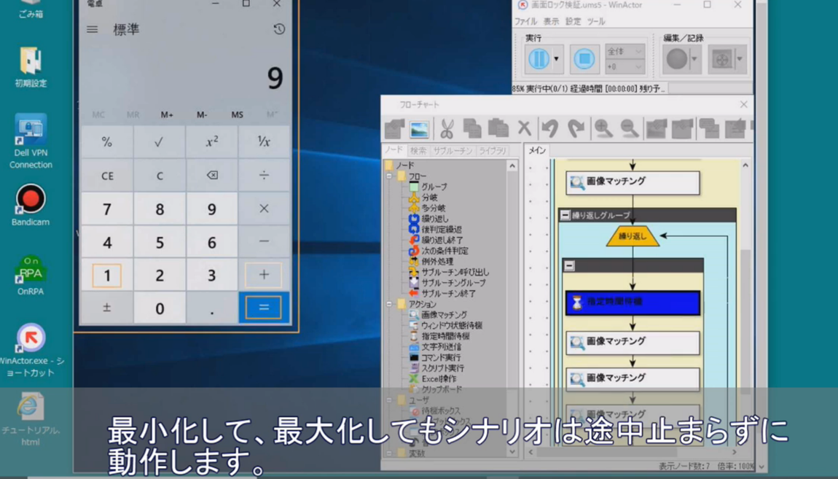Click the calculator plus key
The height and width of the screenshot is (479, 838).
pyautogui.click(x=264, y=275)
